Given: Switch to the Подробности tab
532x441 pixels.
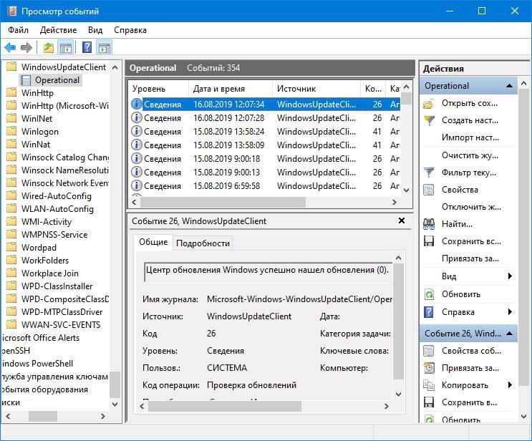Looking at the screenshot, I should pos(203,243).
